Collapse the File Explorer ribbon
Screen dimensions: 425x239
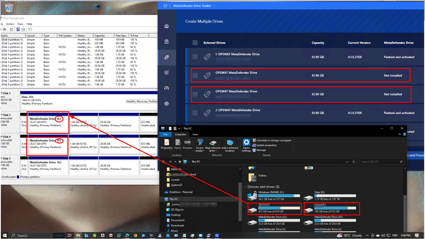tap(400, 134)
